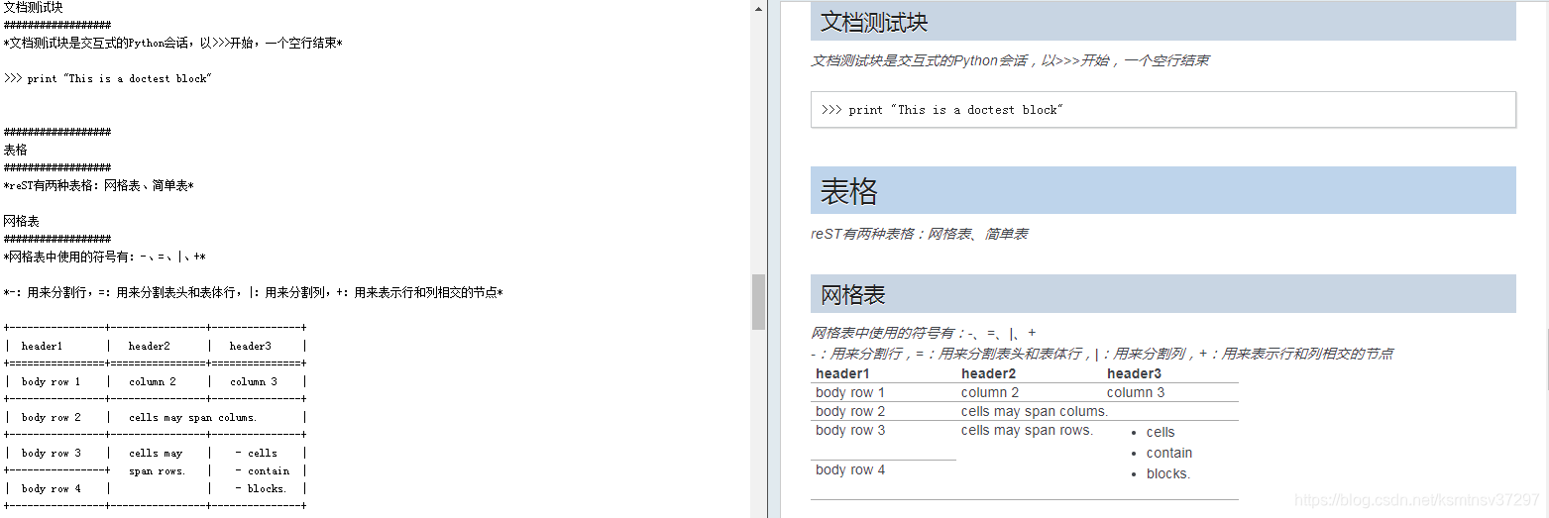The width and height of the screenshot is (1549, 518).
Task: Click 'cells may span rows.' in preview table
Action: tap(1027, 430)
